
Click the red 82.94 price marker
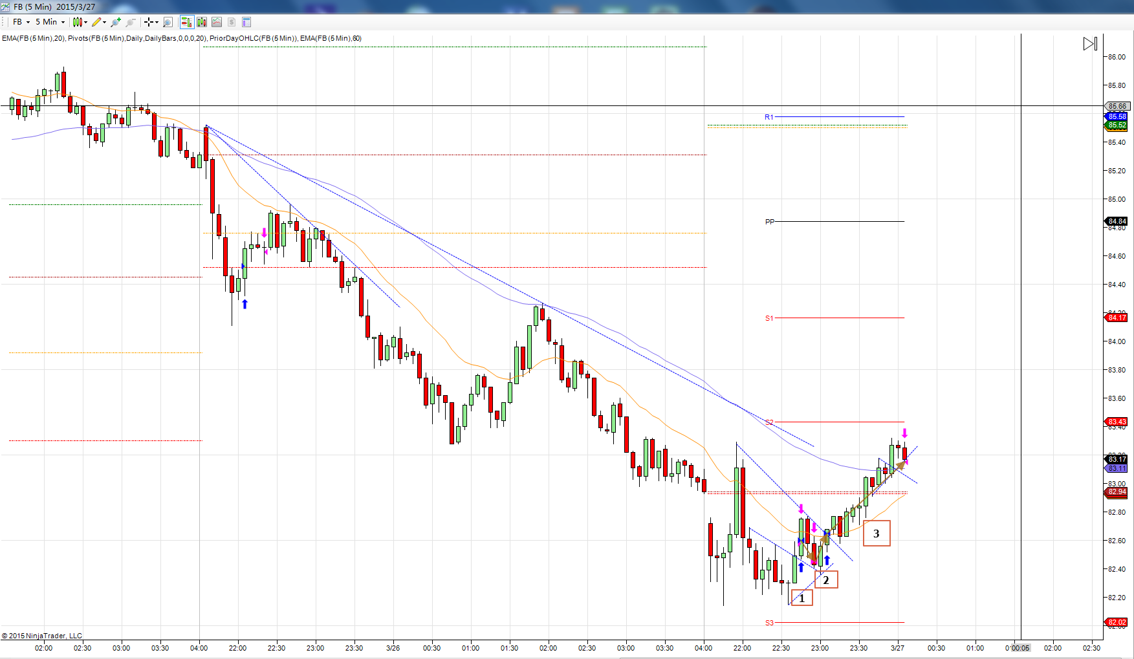click(1117, 492)
